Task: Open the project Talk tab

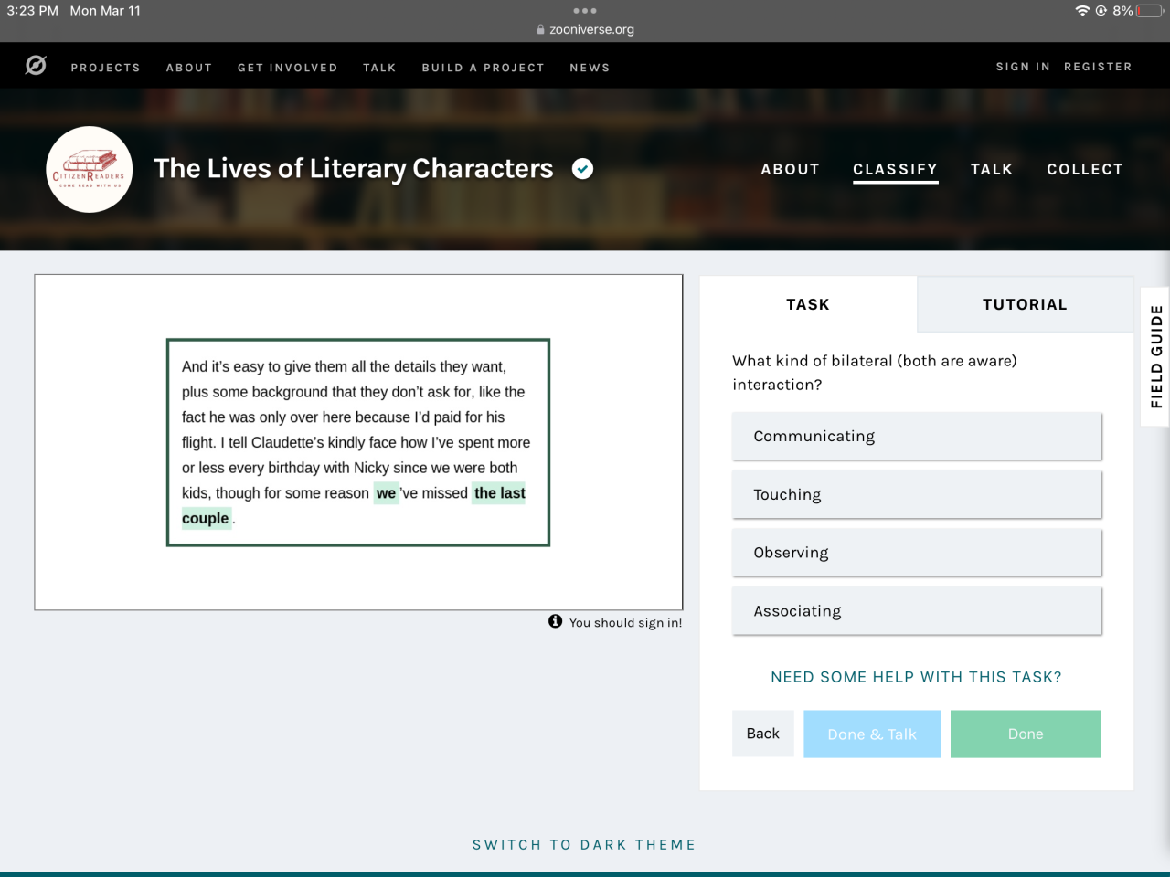Action: [992, 169]
